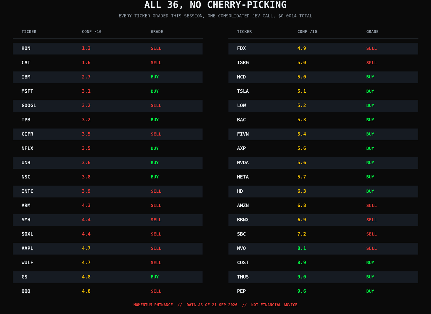Click PEP's 9.6 confidence value
This screenshot has height=314, width=431.
tap(302, 291)
